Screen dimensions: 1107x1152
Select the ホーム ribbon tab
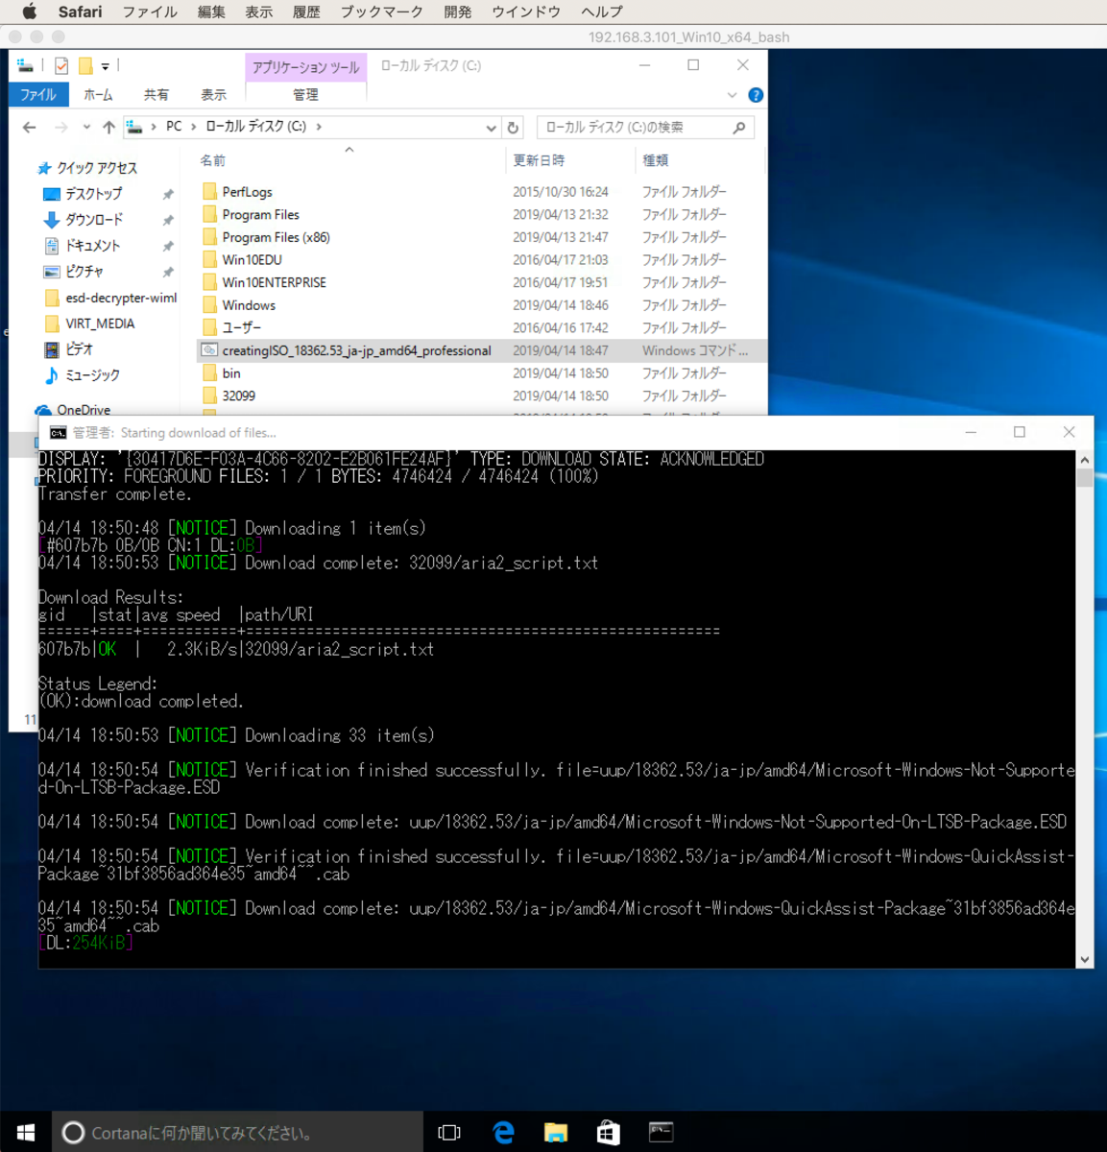click(x=98, y=94)
